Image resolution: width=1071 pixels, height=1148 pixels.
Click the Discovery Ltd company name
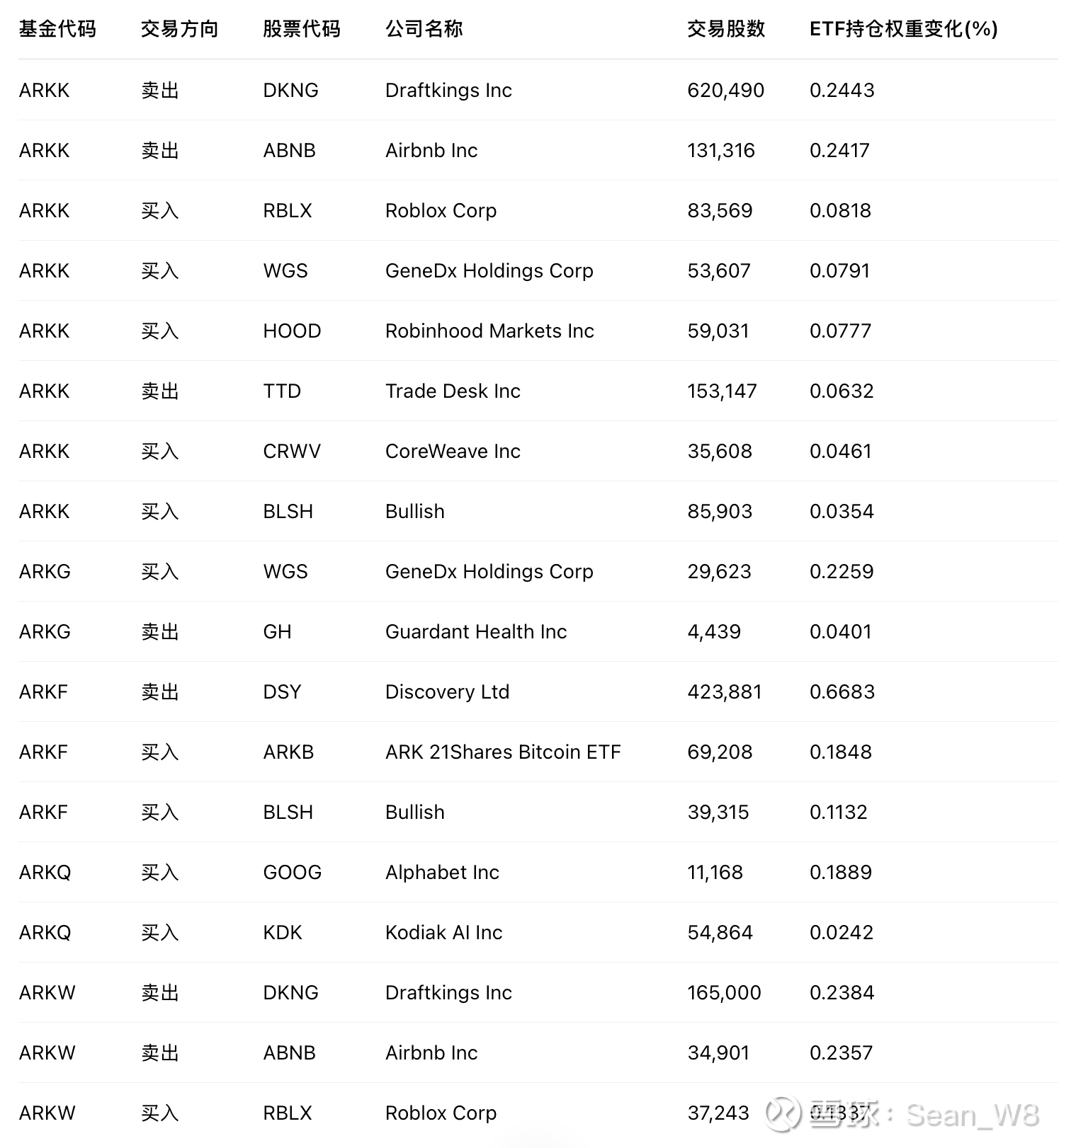447,691
